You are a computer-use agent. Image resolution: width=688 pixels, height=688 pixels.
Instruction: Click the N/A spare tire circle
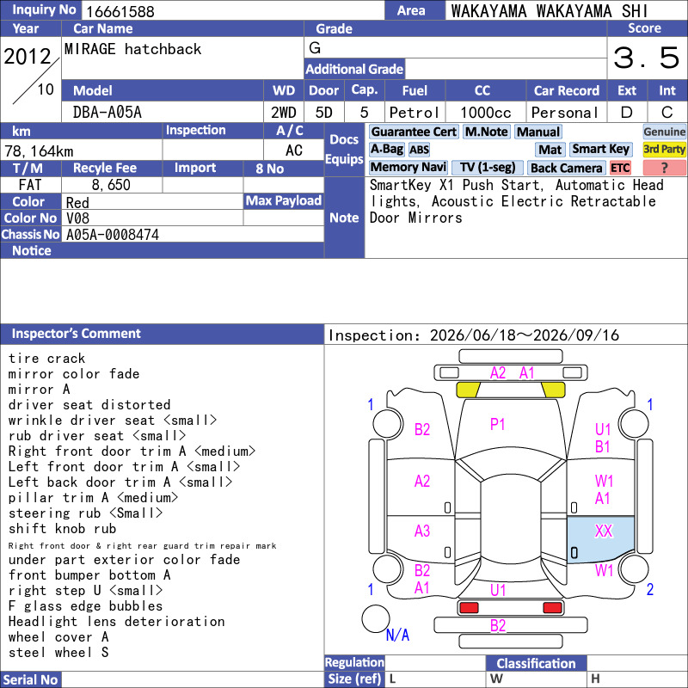click(376, 618)
